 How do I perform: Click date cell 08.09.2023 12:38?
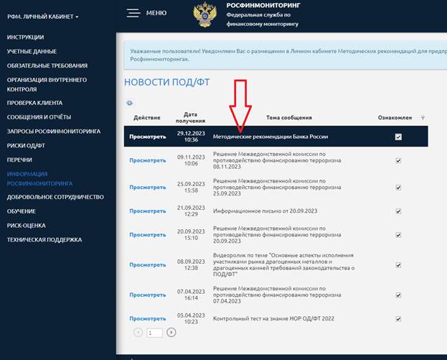191,265
